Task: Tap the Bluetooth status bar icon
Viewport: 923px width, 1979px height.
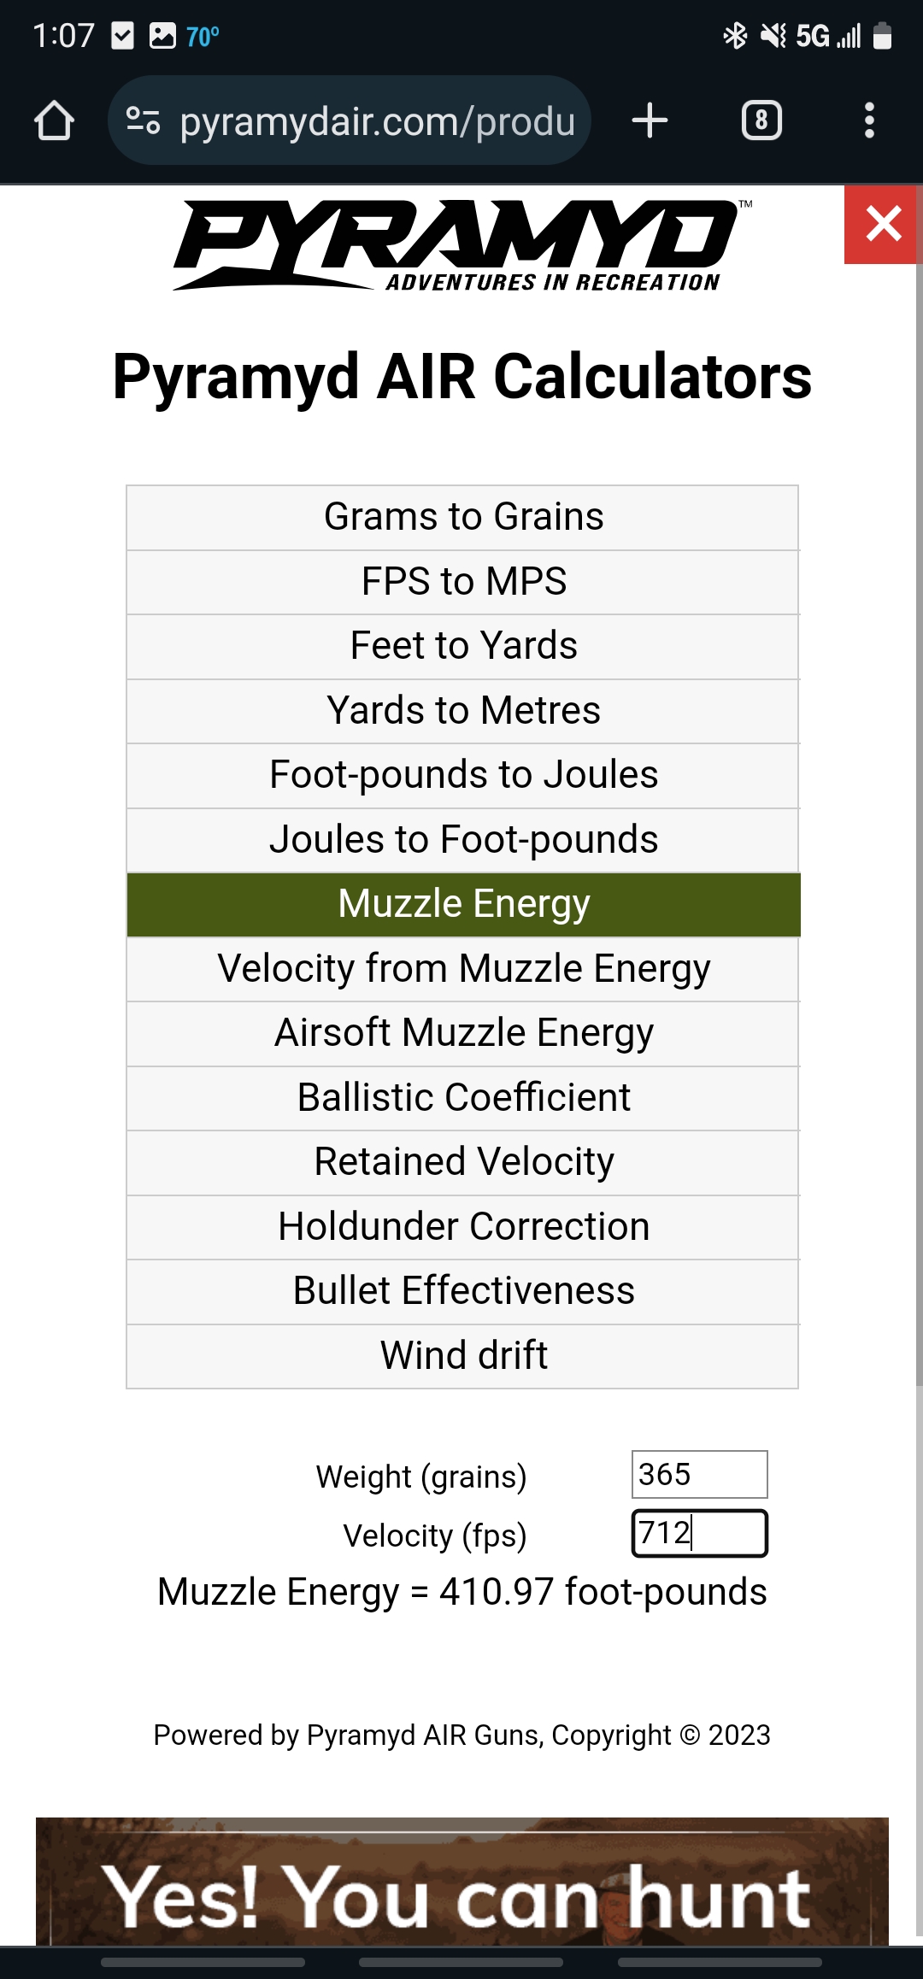Action: (735, 36)
